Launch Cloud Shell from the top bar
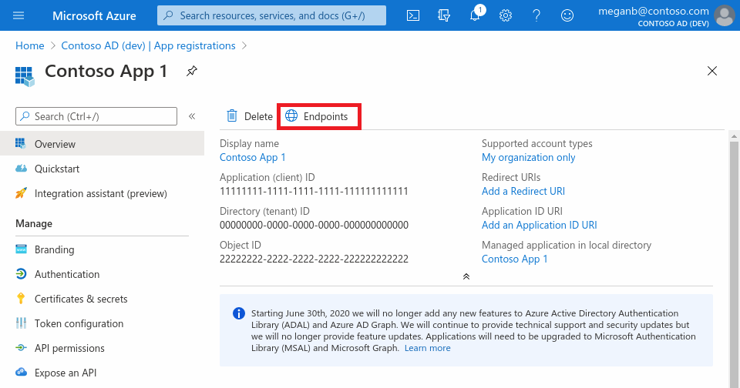740x388 pixels. pos(413,15)
